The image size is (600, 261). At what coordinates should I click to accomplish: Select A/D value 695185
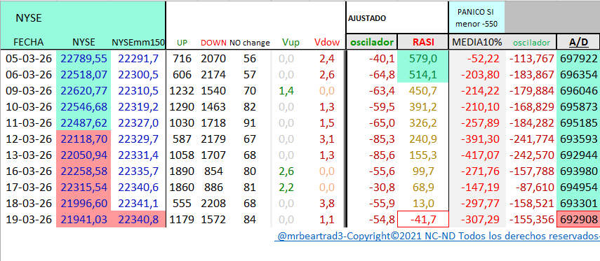tap(578, 123)
